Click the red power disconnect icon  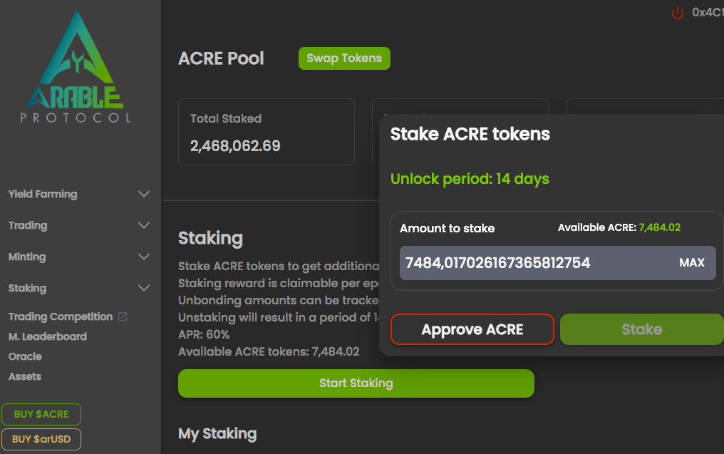678,13
